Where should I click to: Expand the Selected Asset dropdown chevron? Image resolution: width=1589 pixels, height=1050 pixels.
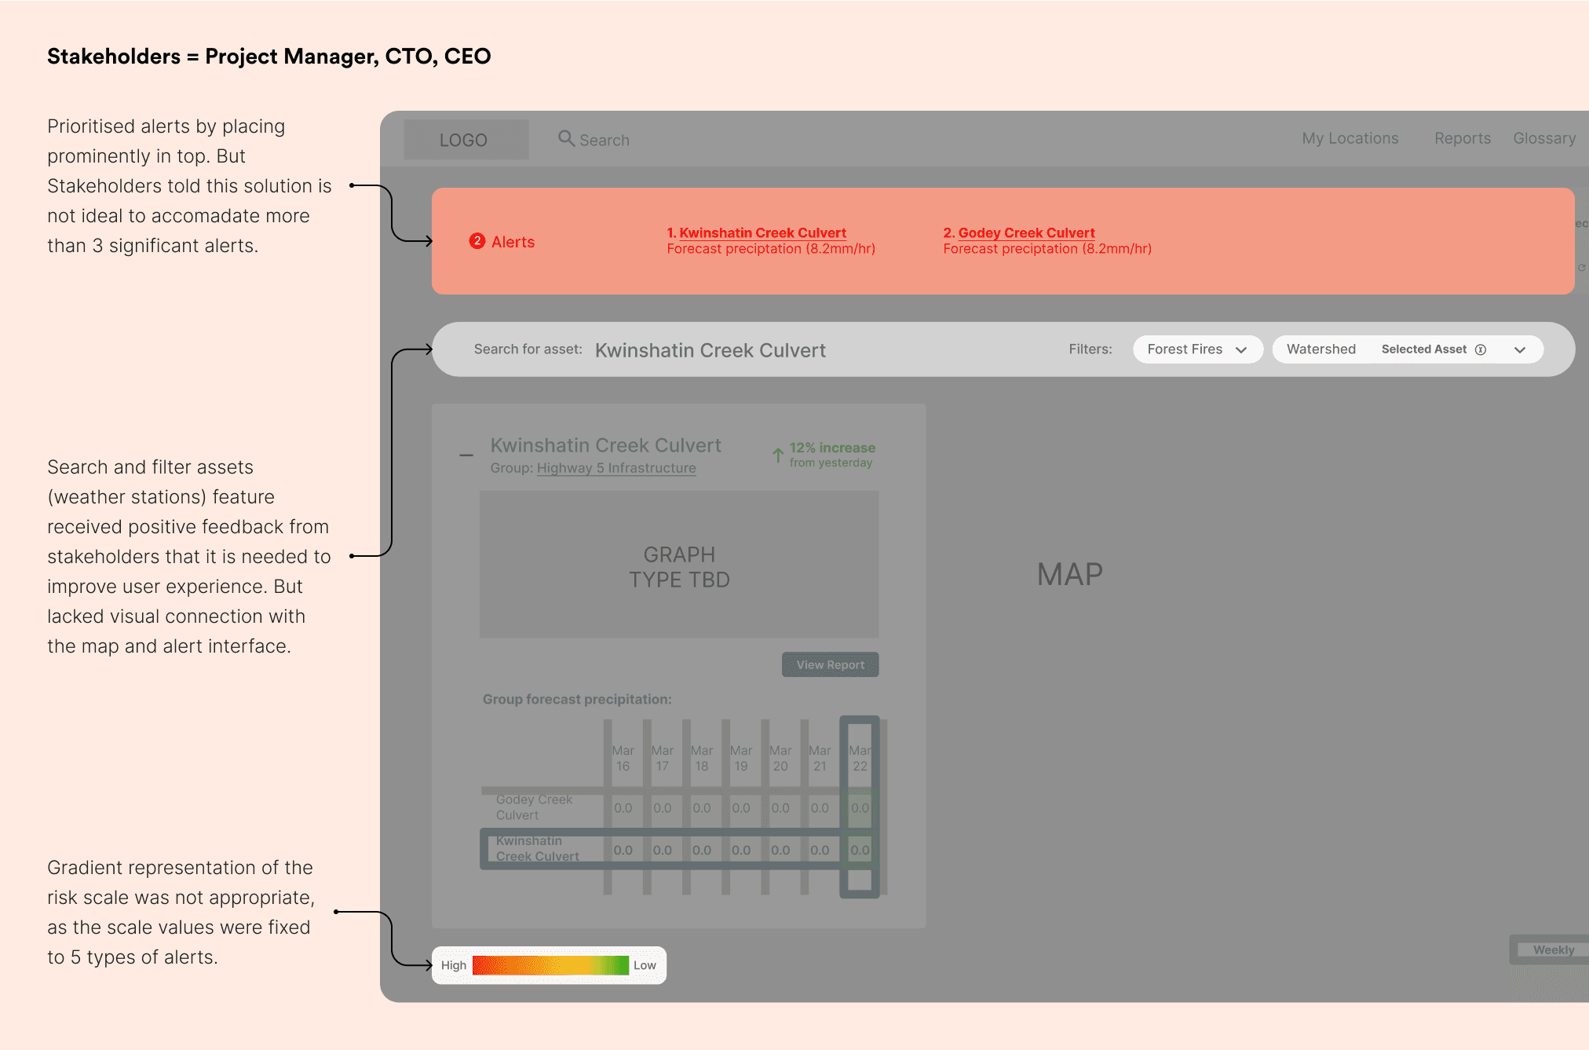pyautogui.click(x=1520, y=350)
